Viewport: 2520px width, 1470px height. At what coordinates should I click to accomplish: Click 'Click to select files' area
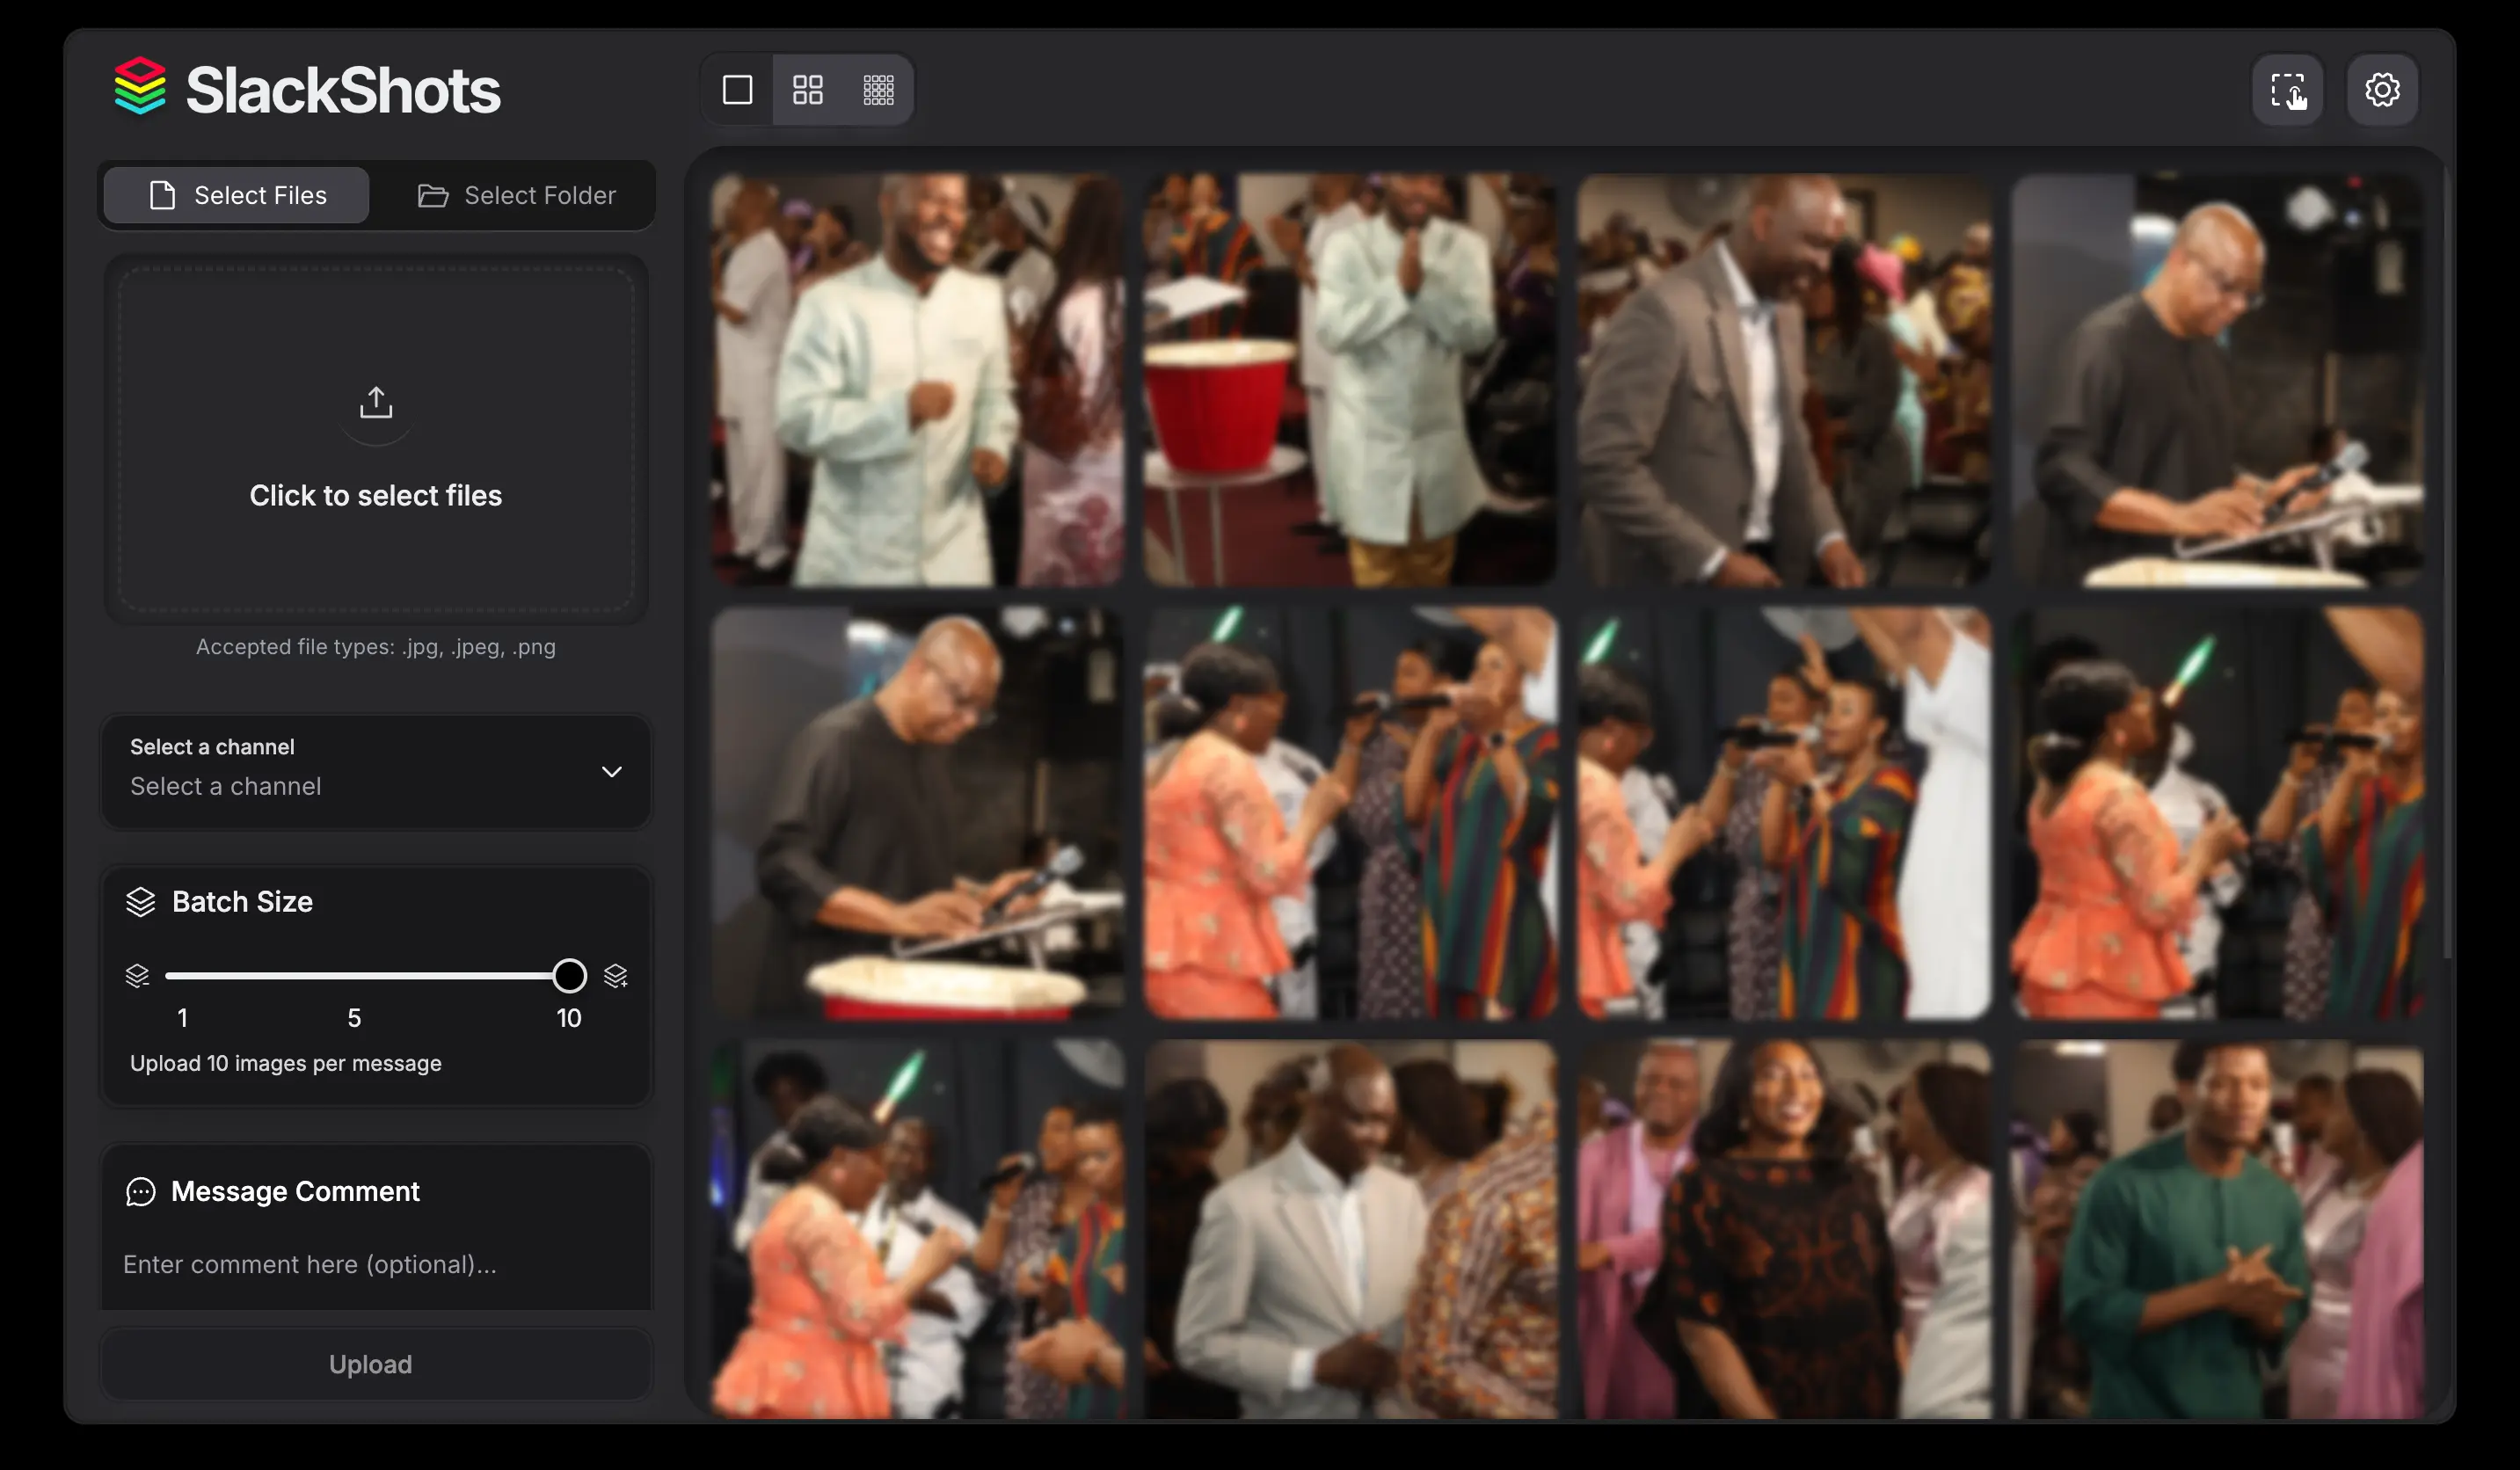[x=376, y=495]
